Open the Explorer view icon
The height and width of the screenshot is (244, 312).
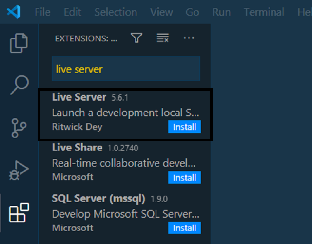[x=19, y=43]
